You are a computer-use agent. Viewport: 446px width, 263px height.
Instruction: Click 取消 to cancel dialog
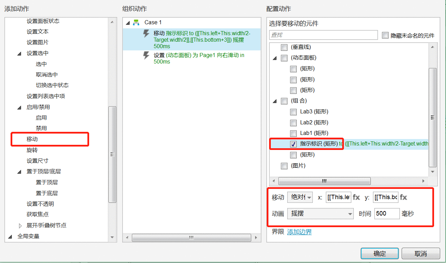coord(421,253)
